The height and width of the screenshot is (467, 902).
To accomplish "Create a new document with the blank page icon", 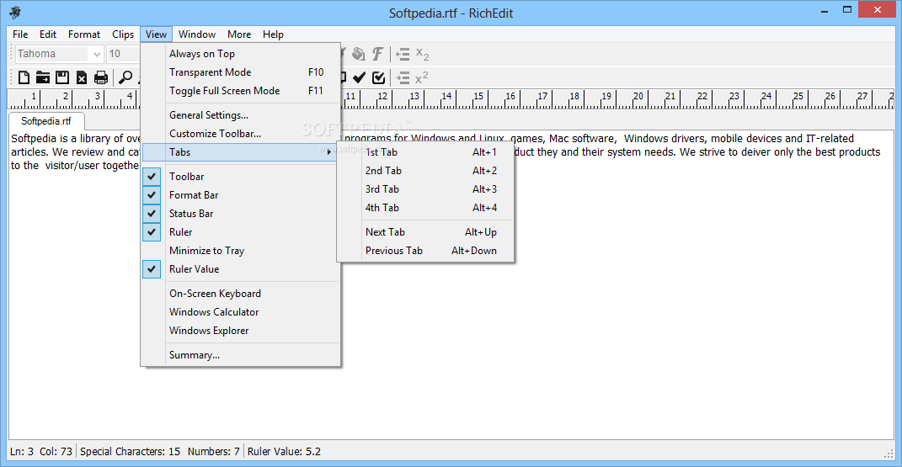I will coord(24,77).
